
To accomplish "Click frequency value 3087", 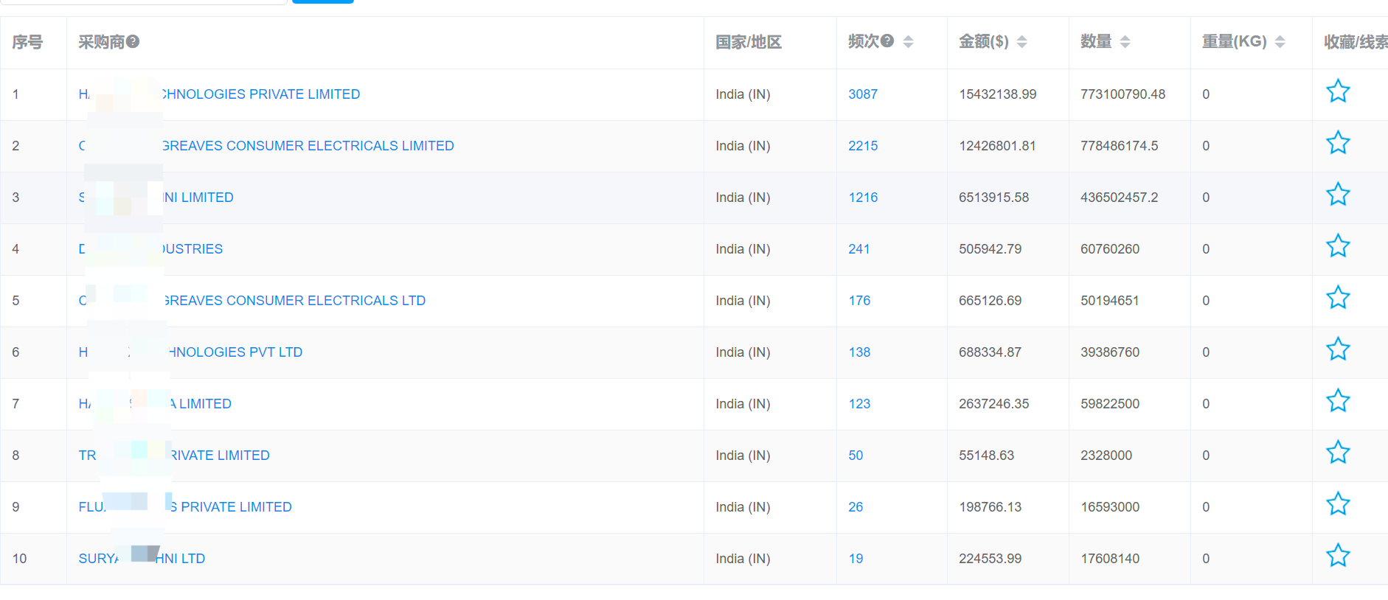I will (863, 94).
